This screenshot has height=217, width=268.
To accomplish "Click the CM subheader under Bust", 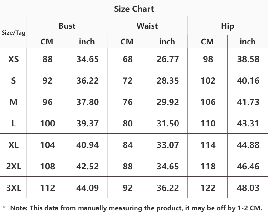I will point(47,42).
